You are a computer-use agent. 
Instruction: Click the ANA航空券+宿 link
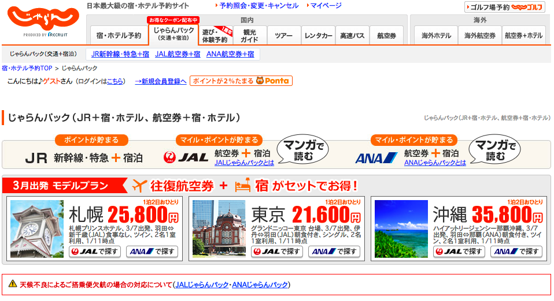(x=230, y=54)
